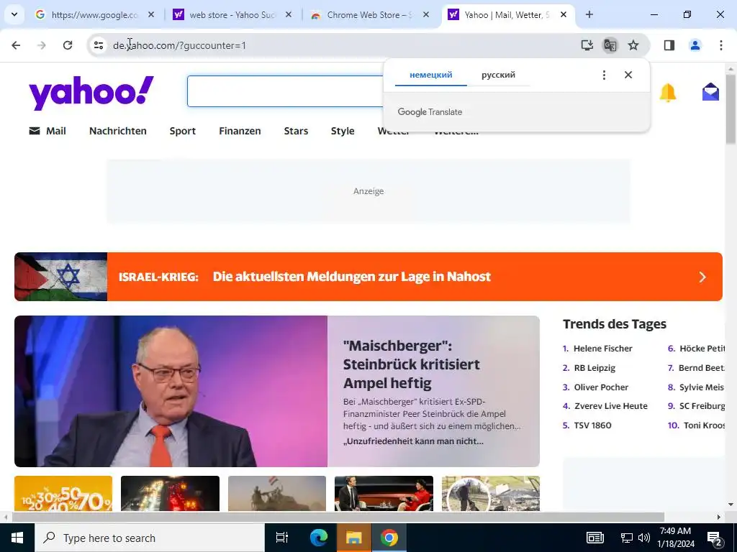Open trend Helene Fischer
The width and height of the screenshot is (737, 552).
tap(602, 349)
